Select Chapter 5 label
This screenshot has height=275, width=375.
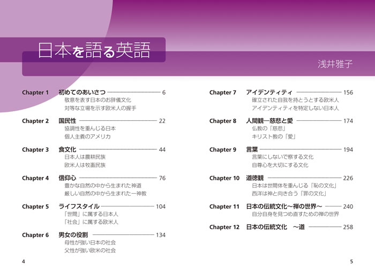[35, 207]
